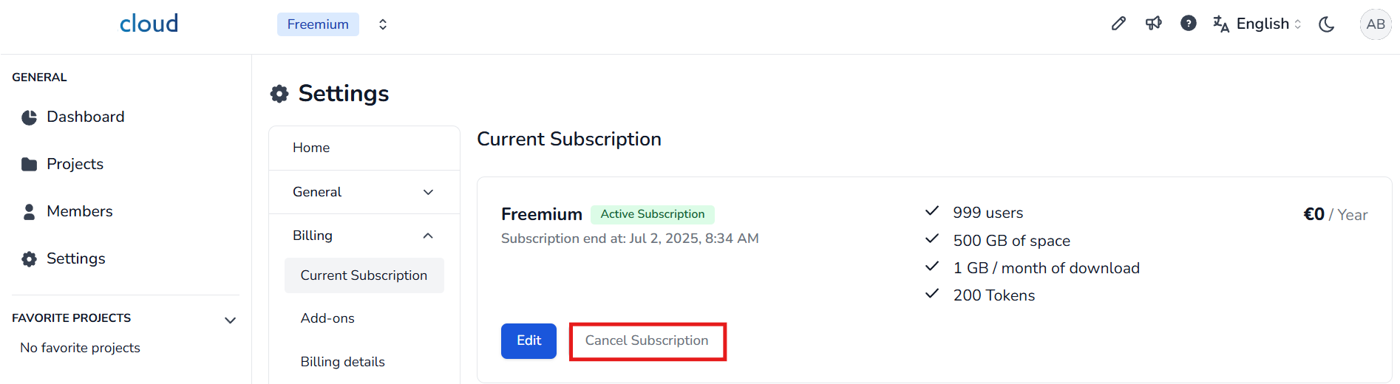This screenshot has width=1400, height=384.
Task: Click the pencil edit icon in header
Action: [x=1118, y=24]
